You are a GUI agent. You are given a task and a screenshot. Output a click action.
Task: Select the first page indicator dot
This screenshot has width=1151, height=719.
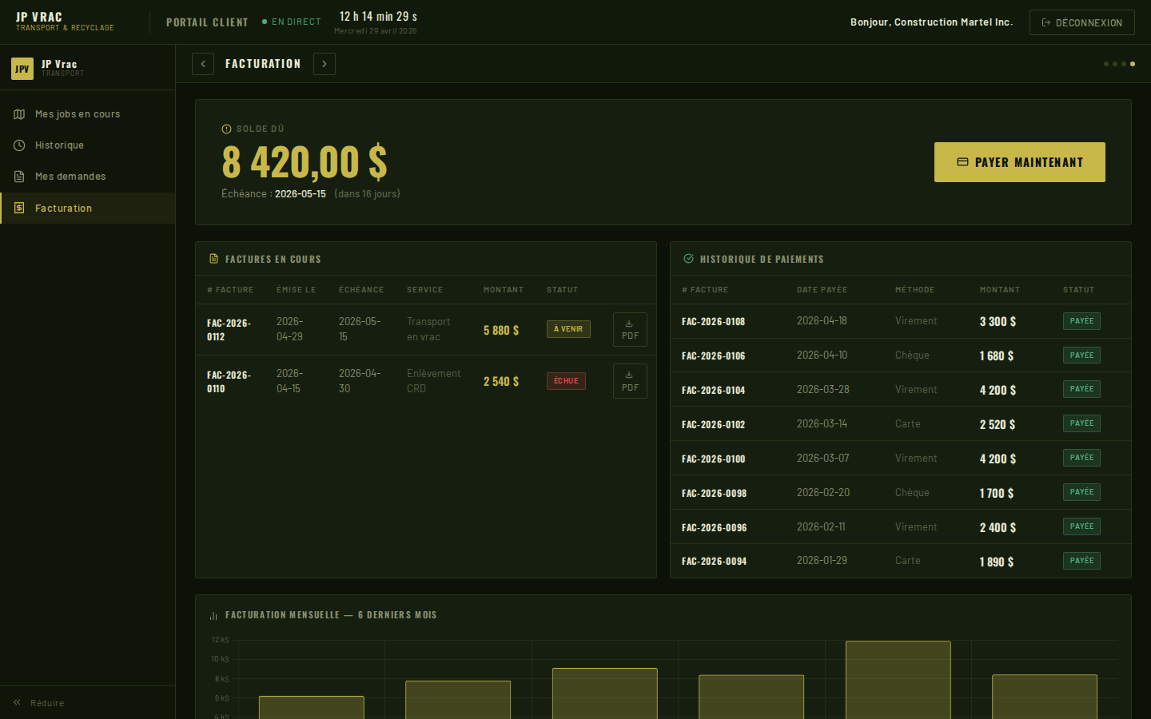pyautogui.click(x=1106, y=64)
